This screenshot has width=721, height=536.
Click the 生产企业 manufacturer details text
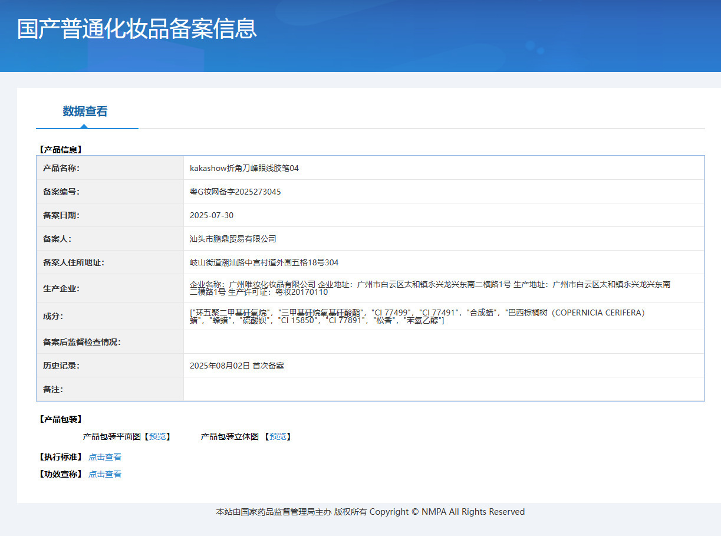click(430, 288)
